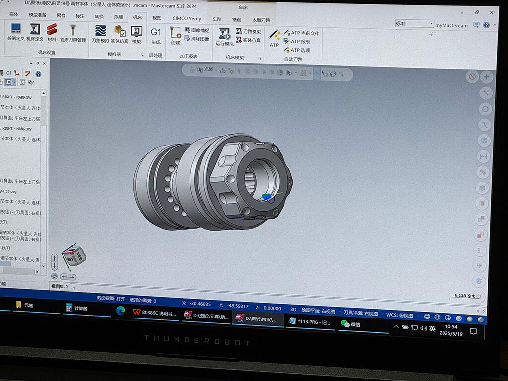508x381 pixels.
Task: Switch to the 模型准备 ribbon tab
Action: 37,15
